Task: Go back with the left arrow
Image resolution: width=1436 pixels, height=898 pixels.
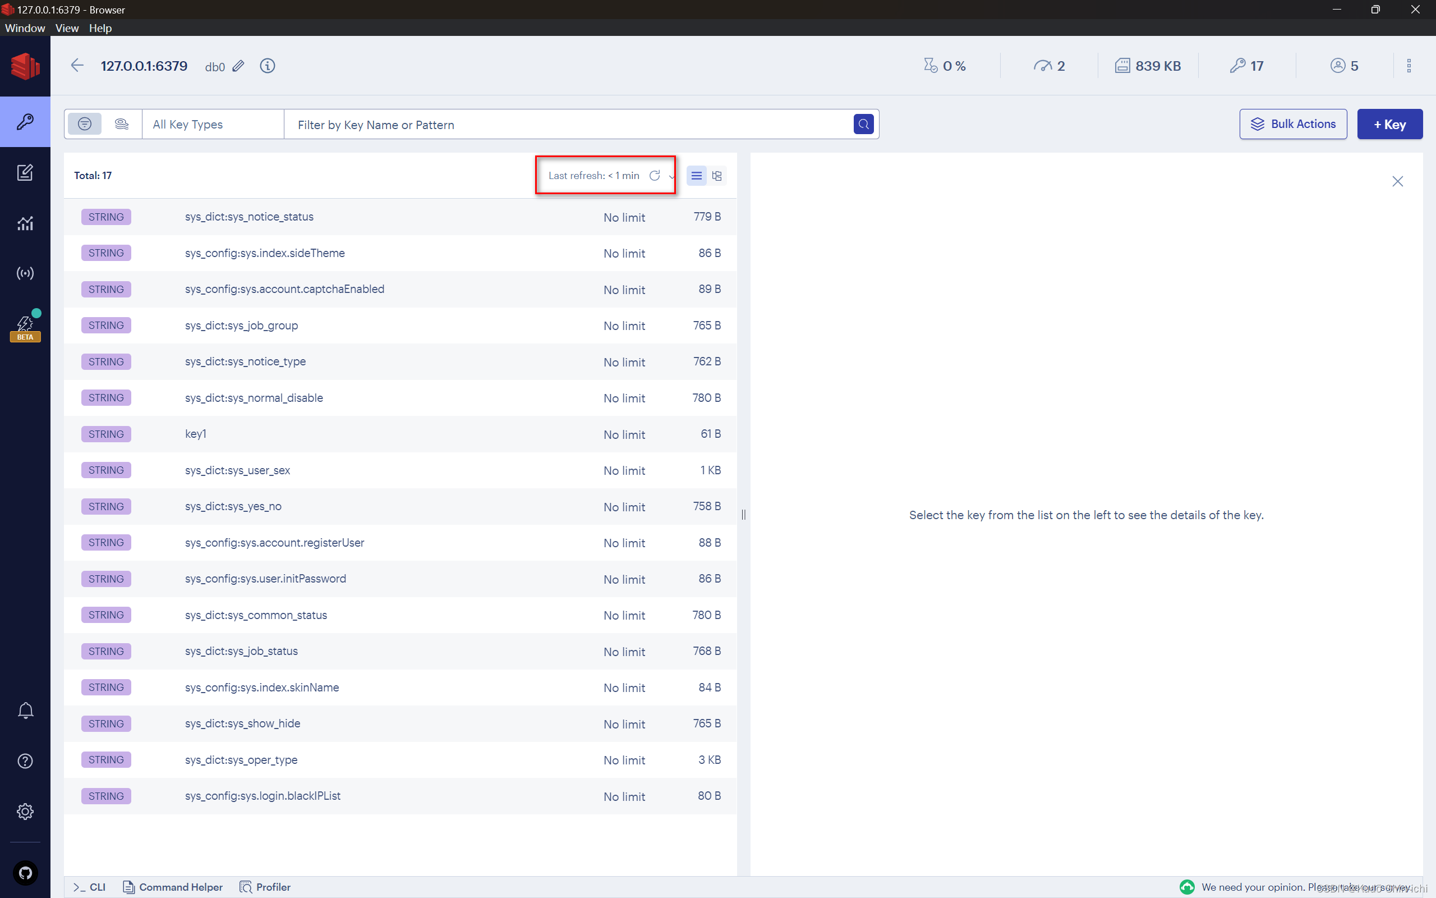Action: tap(77, 65)
